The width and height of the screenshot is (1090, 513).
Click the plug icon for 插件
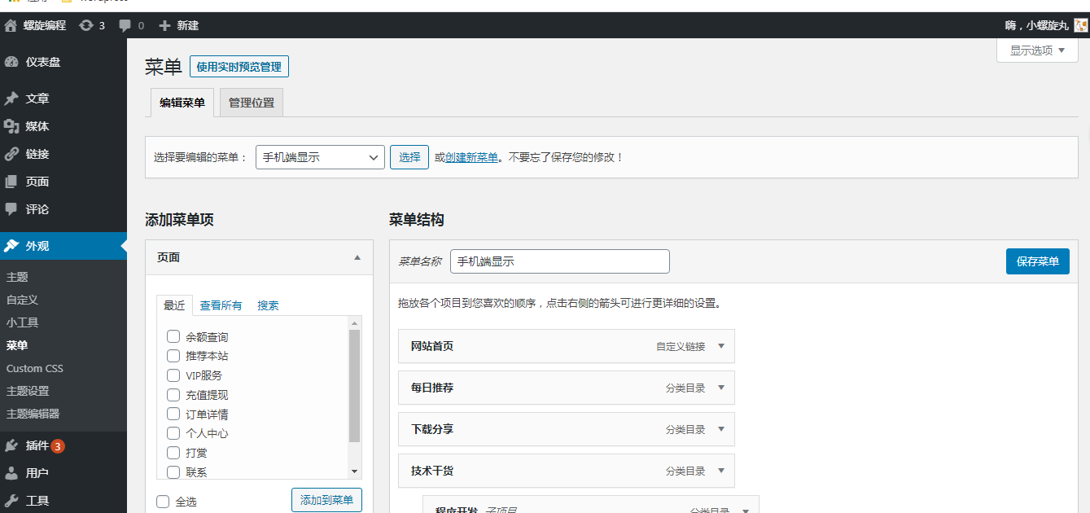(11, 445)
